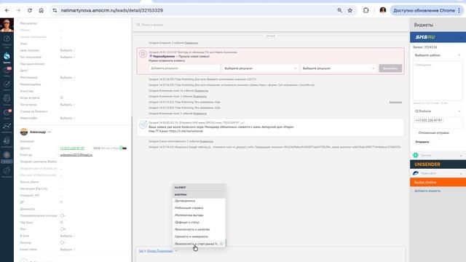Viewport: 466px width, 262px height.
Task: Expand the arrow beside the chat recipient link
Action: pyautogui.click(x=176, y=251)
